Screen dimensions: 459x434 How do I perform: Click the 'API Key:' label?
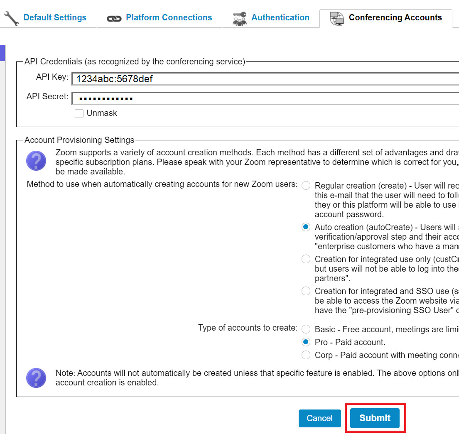pos(52,77)
